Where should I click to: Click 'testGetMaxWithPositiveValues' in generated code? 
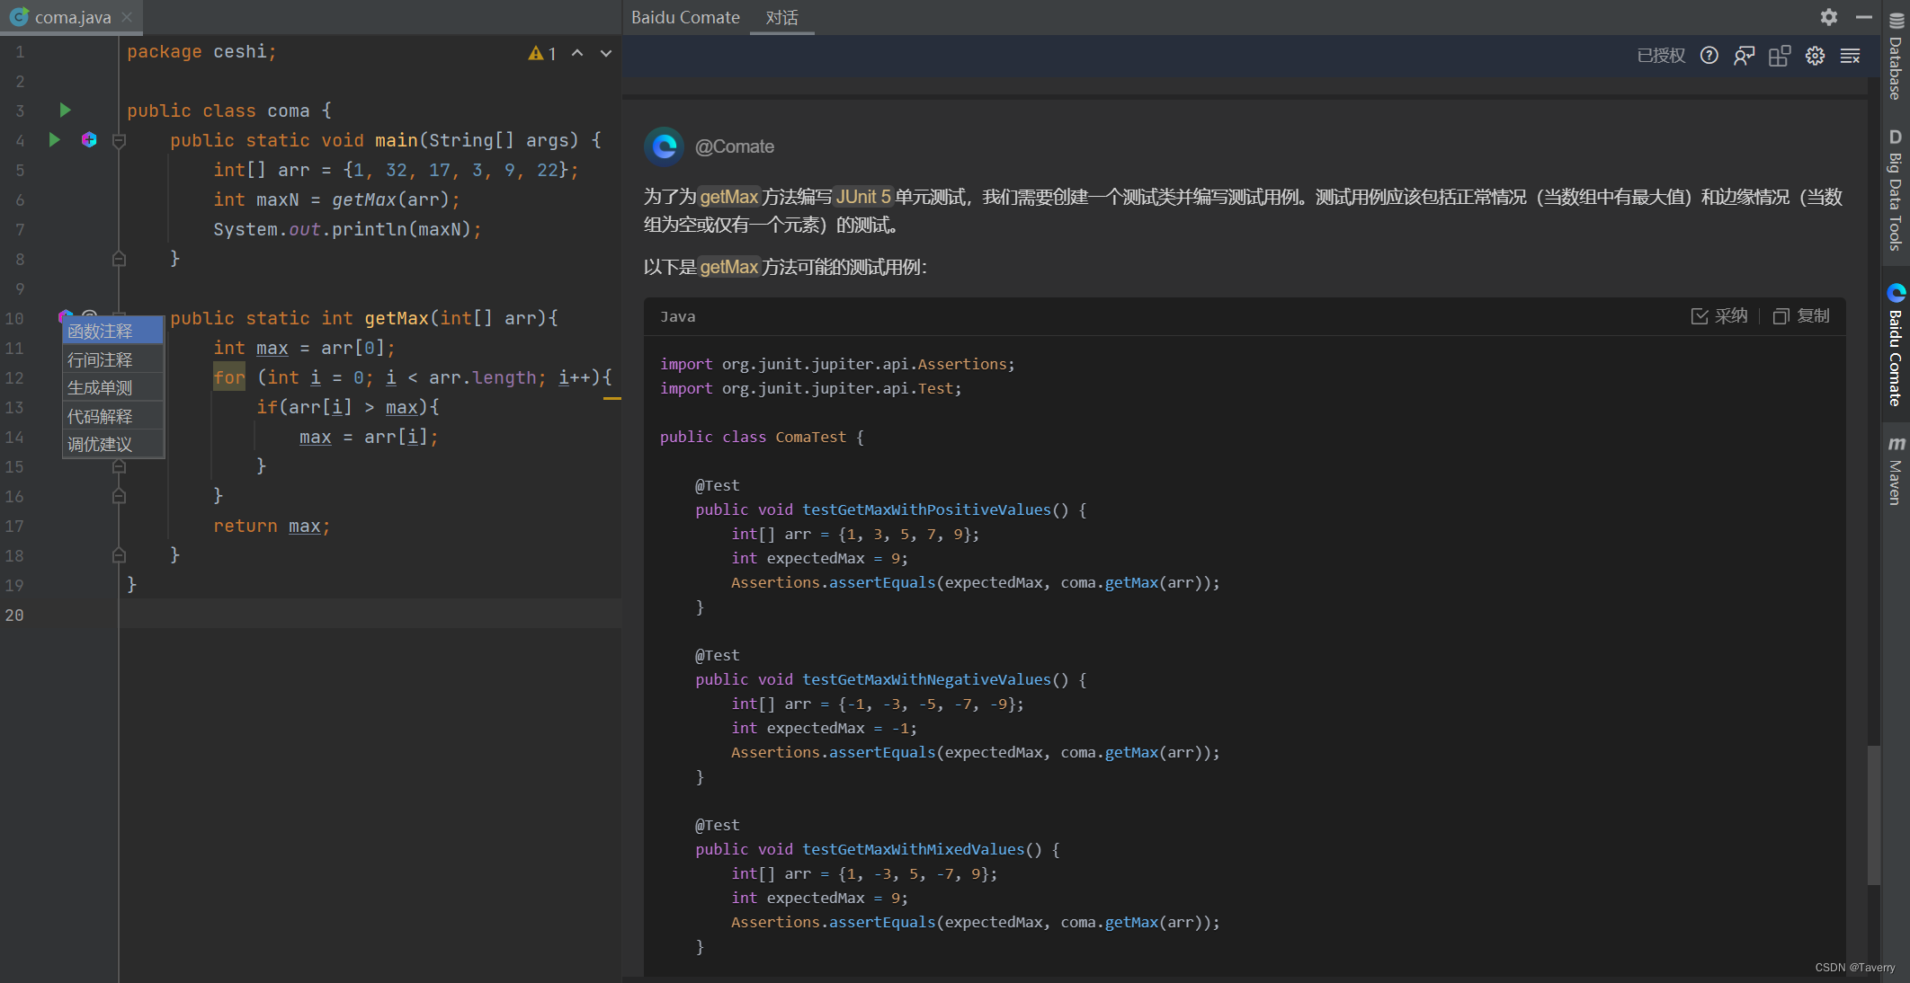pyautogui.click(x=926, y=509)
